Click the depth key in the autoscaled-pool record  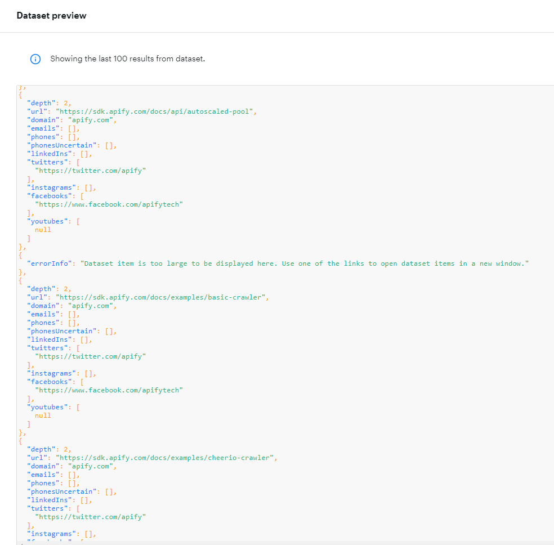(41, 103)
